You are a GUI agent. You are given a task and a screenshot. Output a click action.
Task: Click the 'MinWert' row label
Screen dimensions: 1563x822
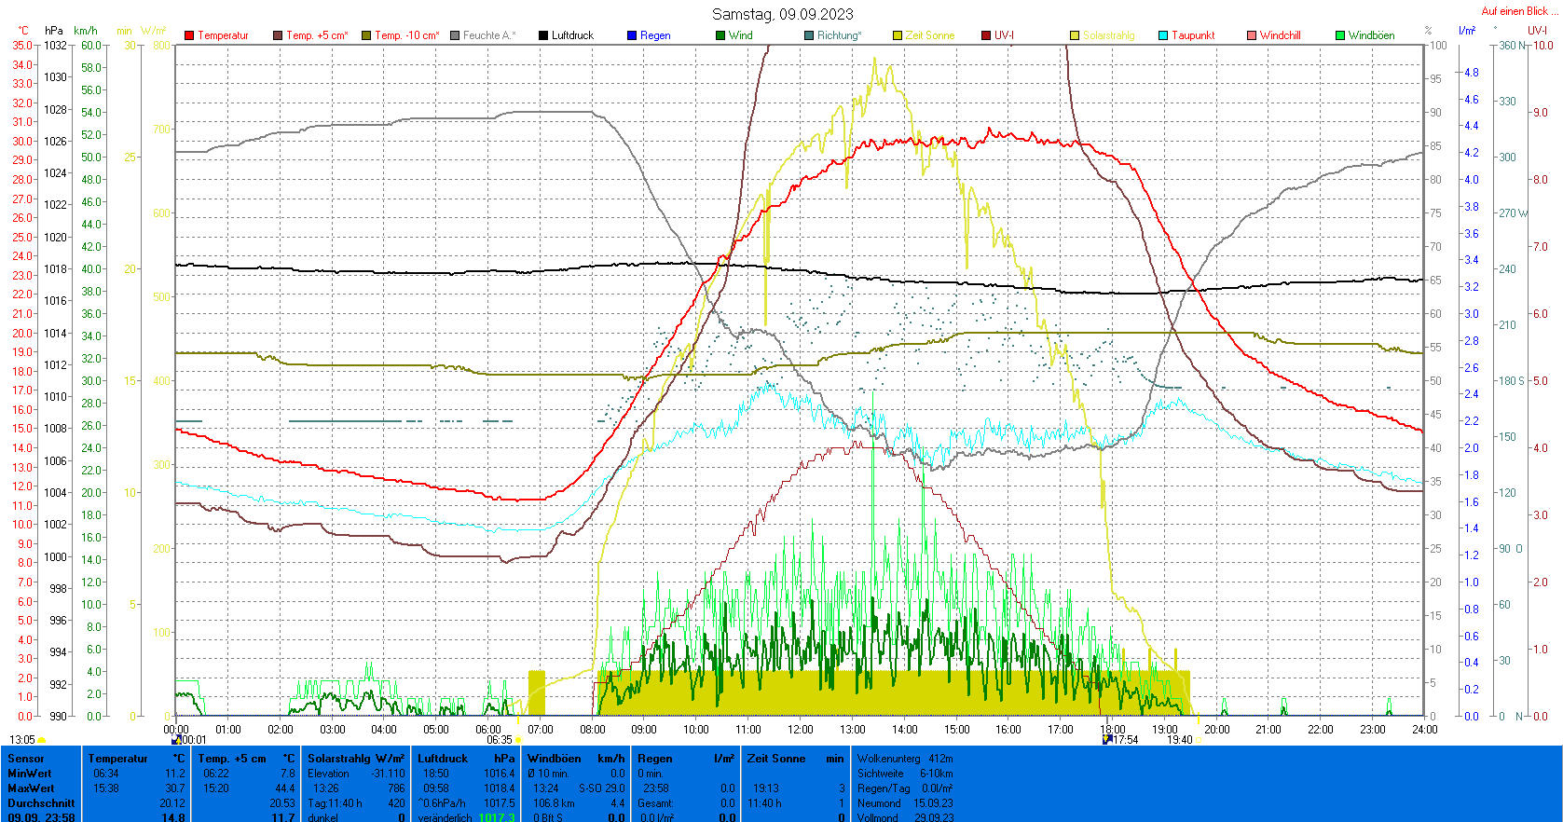[30, 774]
